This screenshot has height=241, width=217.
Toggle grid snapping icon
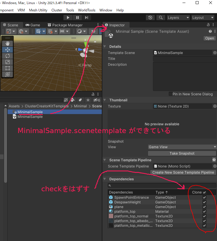(50, 31)
